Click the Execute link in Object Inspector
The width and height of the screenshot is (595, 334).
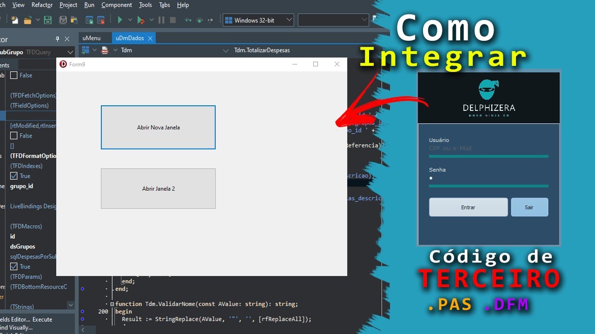(x=42, y=319)
